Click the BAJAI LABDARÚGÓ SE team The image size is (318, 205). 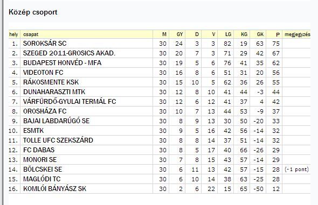click(57, 121)
